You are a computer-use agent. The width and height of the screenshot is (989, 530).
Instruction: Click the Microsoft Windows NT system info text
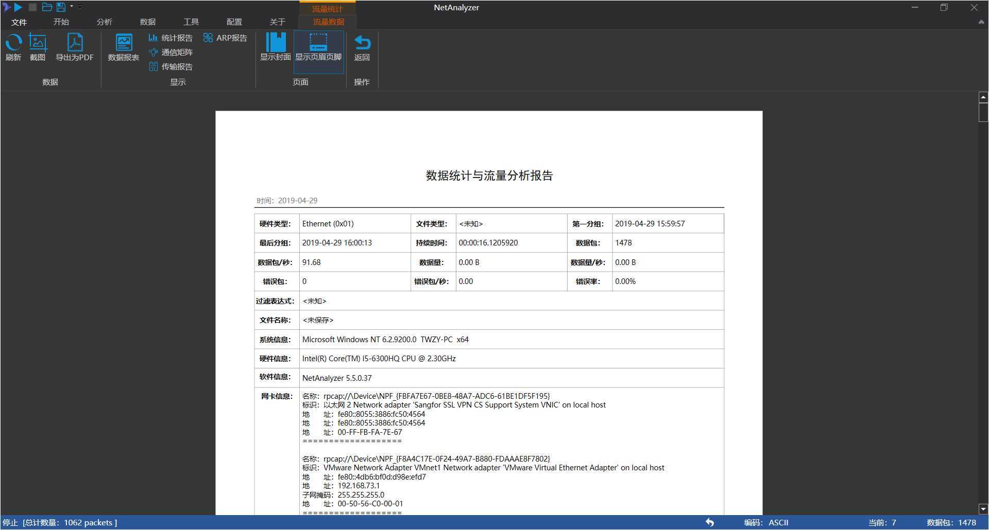click(385, 339)
